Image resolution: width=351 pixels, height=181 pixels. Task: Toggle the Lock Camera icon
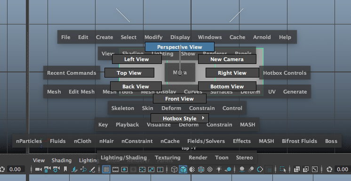point(47,169)
